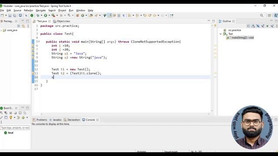The image size is (278, 156).
Task: Click the green Spring Boot dashboard toolbar icon
Action: point(32,16)
